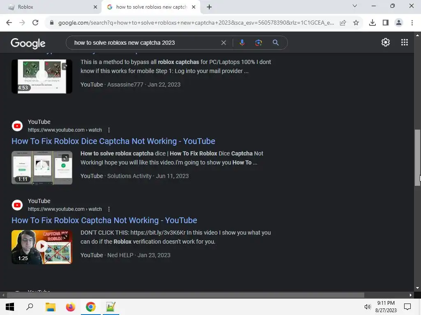Open the Google apps grid
Screen dimensions: 421x315
pyautogui.click(x=405, y=42)
